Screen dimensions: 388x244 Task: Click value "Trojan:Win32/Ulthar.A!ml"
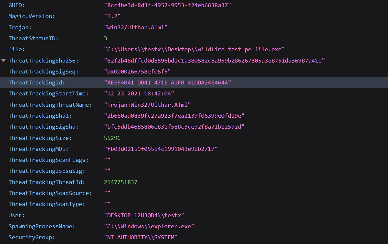point(148,105)
